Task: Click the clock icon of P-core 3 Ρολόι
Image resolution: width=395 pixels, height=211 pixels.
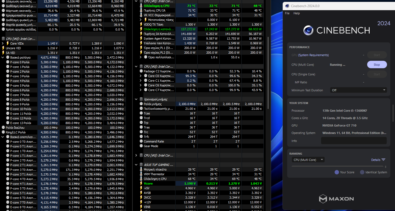Action: pos(8,76)
